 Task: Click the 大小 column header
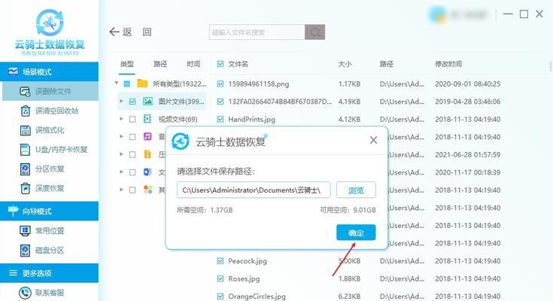pyautogui.click(x=345, y=64)
